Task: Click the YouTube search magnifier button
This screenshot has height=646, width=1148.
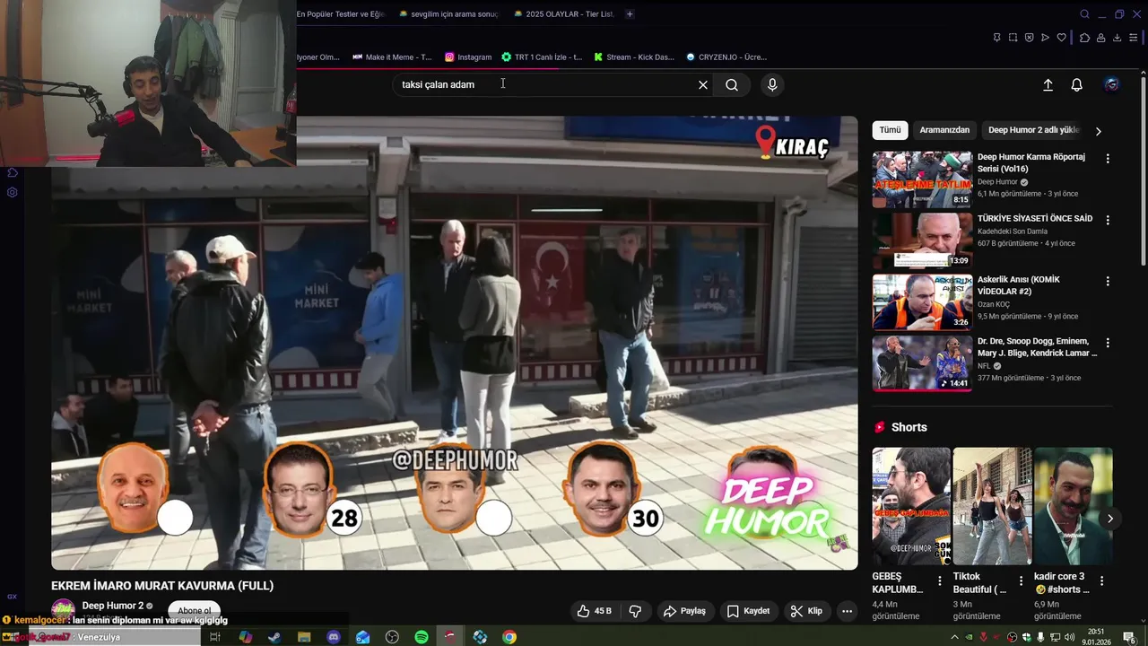Action: [x=732, y=84]
